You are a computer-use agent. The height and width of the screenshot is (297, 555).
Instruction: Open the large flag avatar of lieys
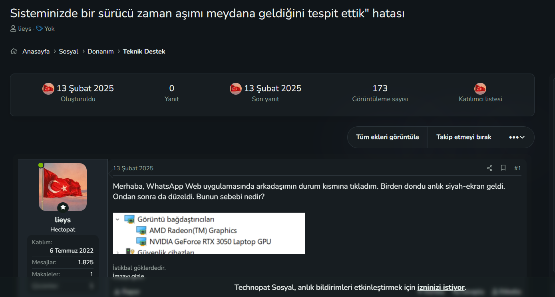pos(63,187)
